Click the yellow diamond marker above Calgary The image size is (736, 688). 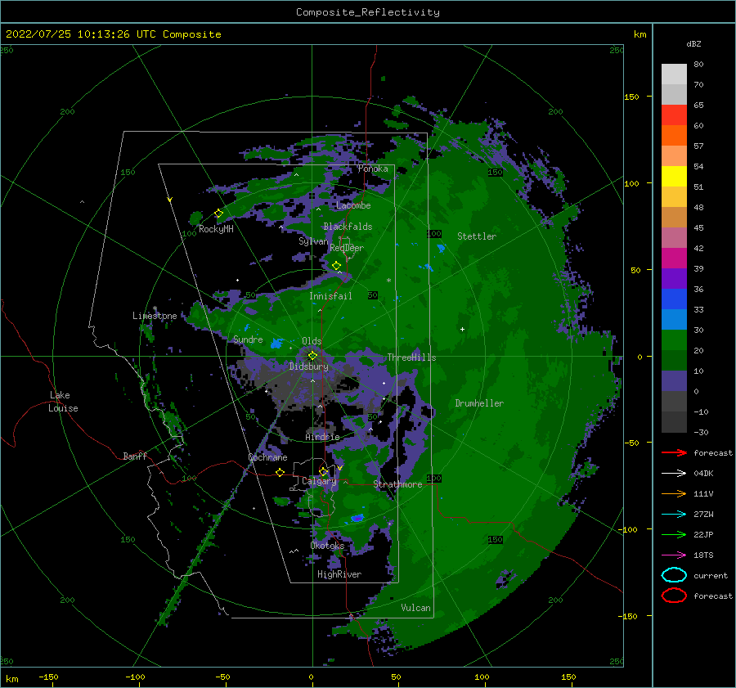[x=323, y=471]
